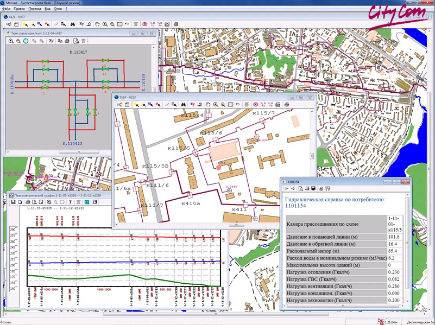Select the zoom window rectangle in 5114 - 6323 toolbar
The width and height of the screenshot is (435, 325).
[231, 105]
